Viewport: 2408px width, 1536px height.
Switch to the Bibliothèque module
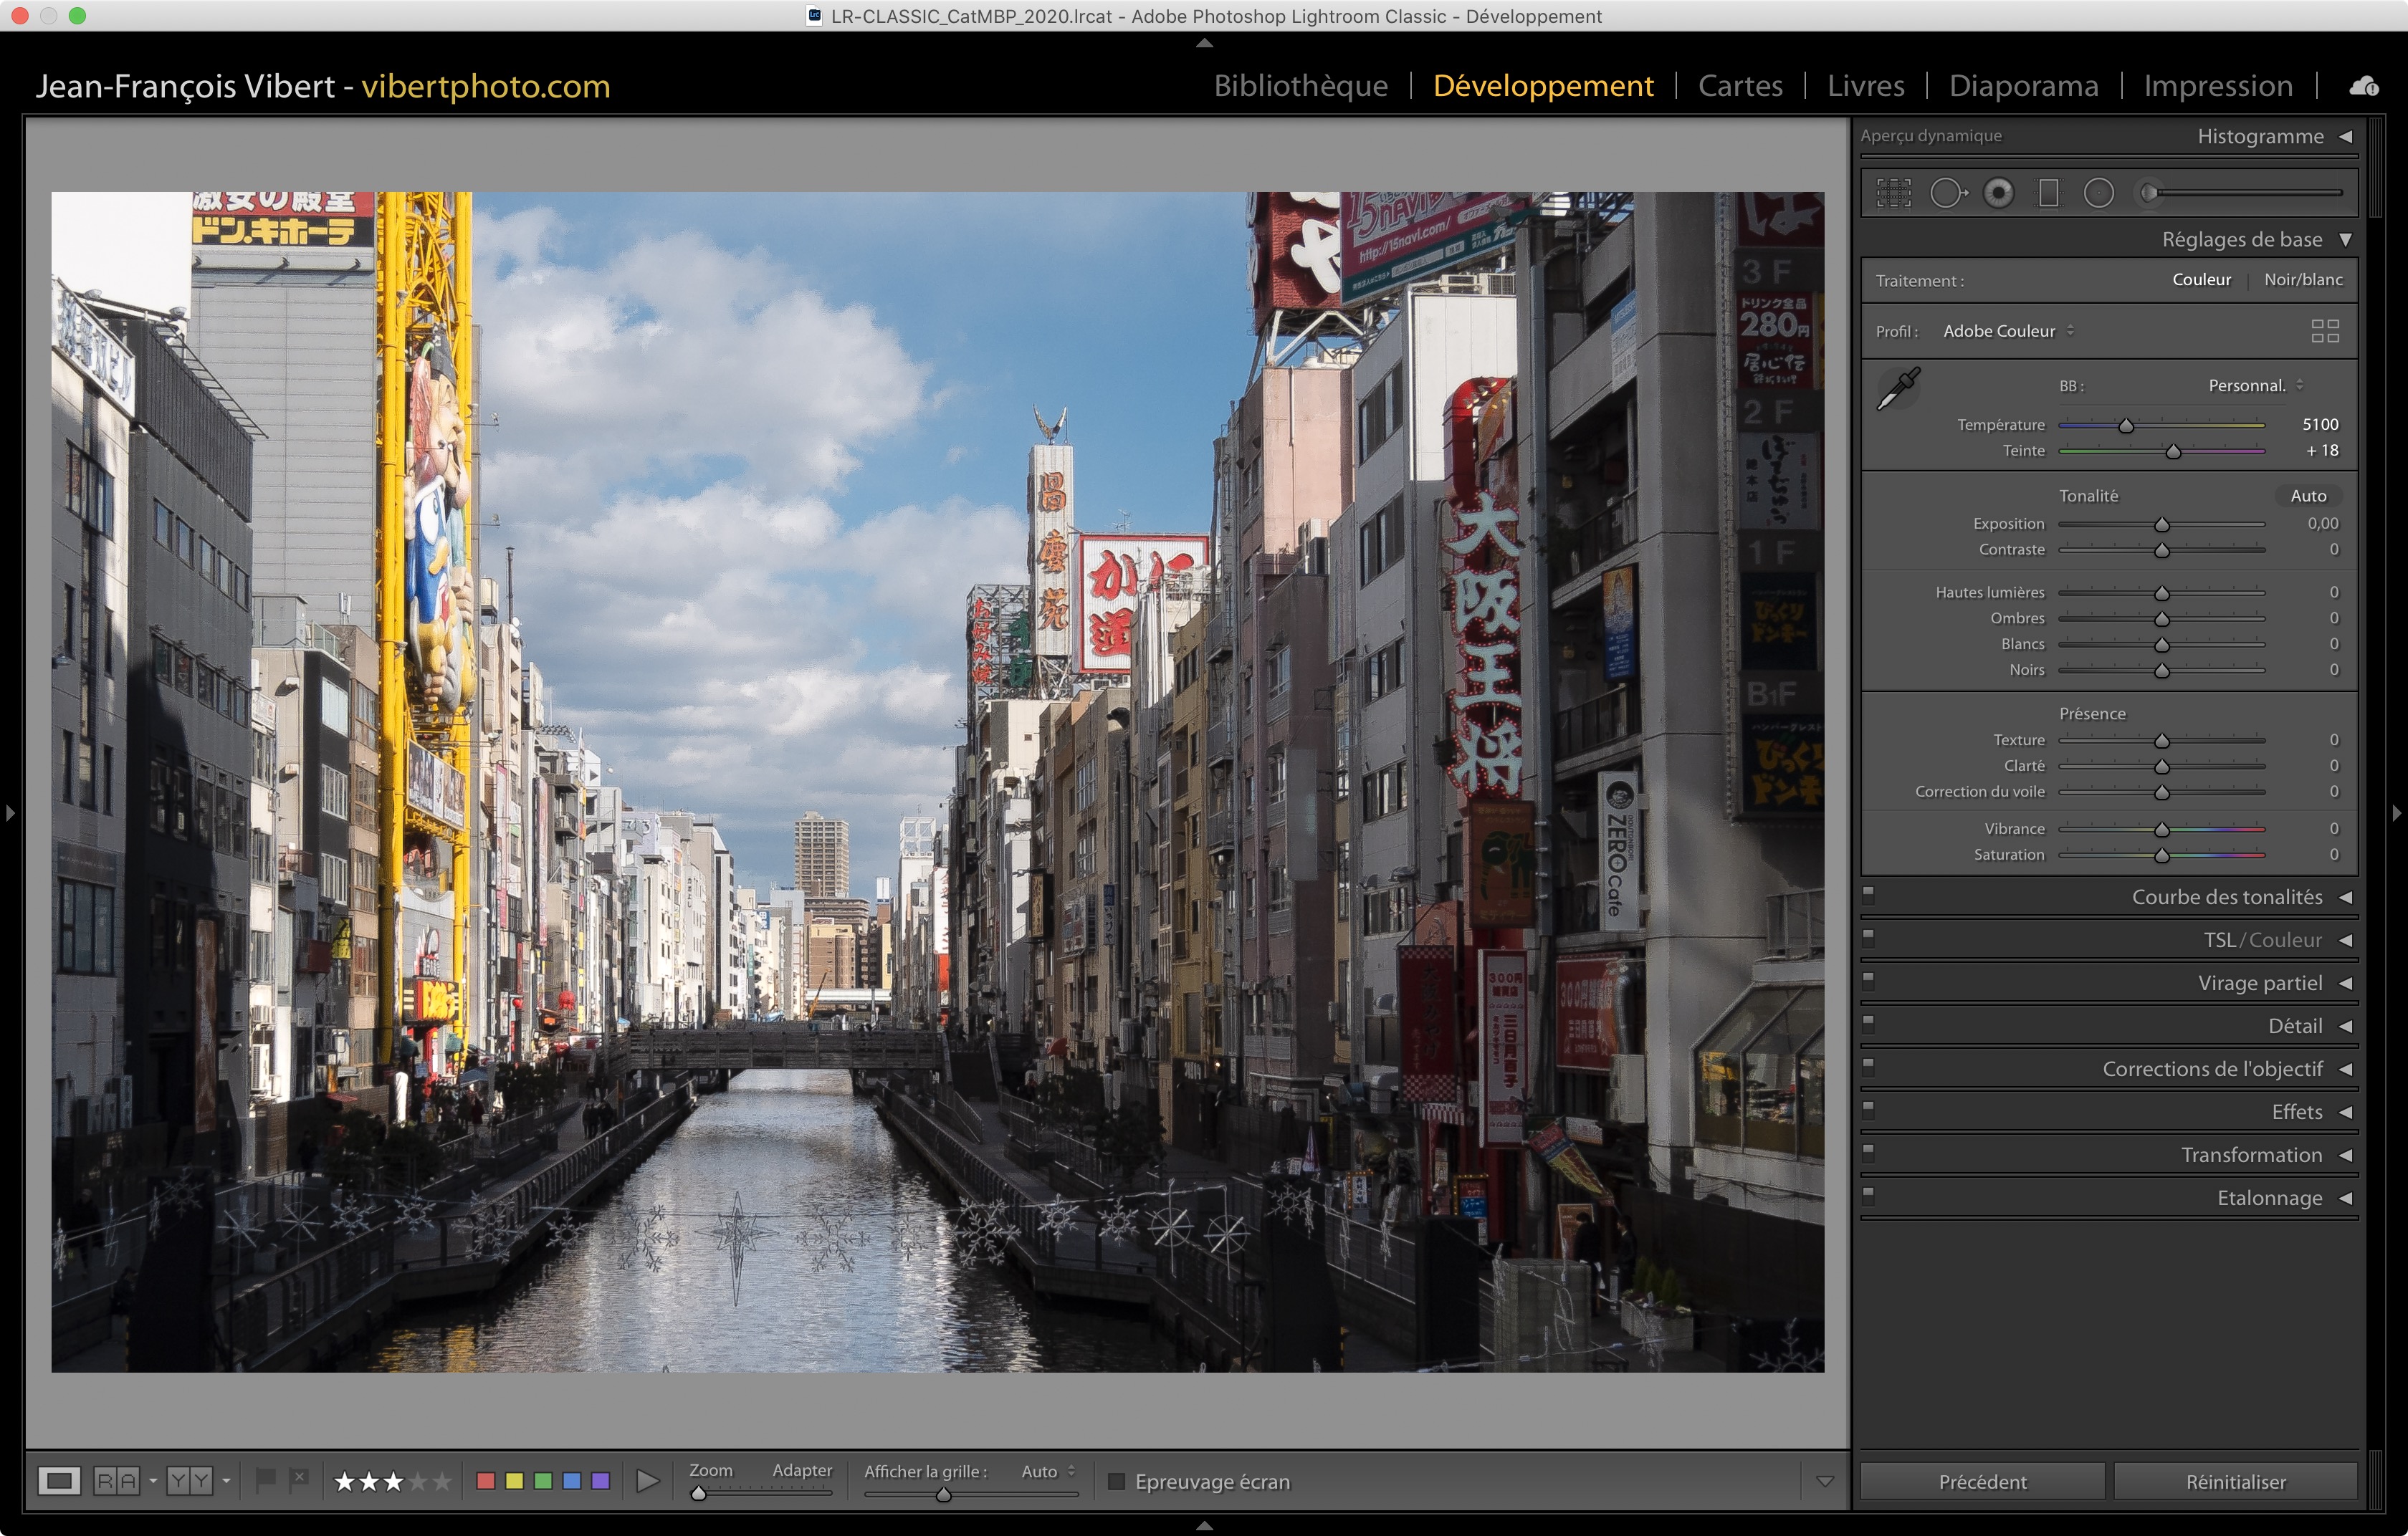click(1300, 86)
